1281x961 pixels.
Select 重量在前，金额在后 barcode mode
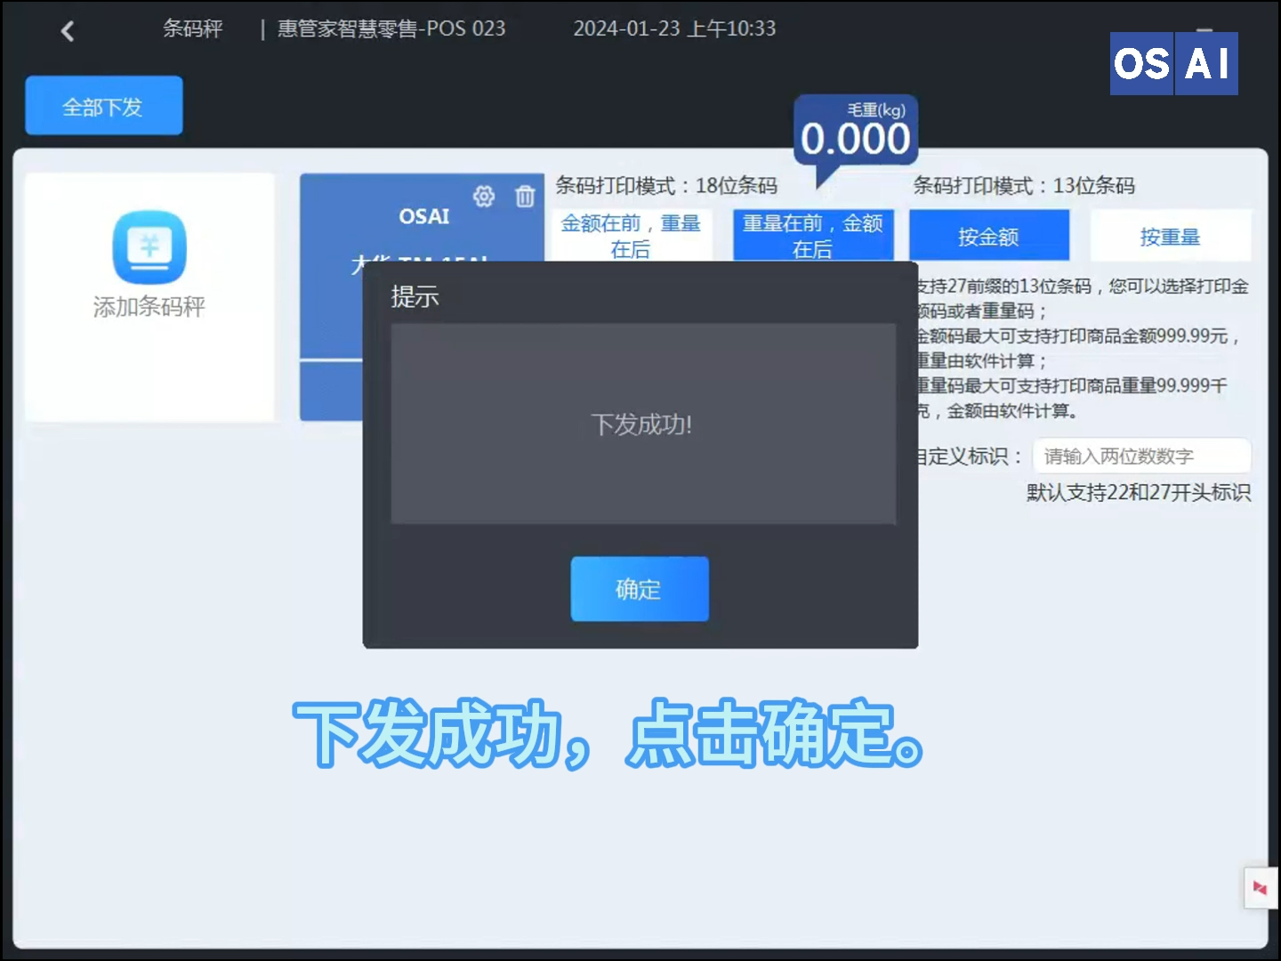point(813,236)
